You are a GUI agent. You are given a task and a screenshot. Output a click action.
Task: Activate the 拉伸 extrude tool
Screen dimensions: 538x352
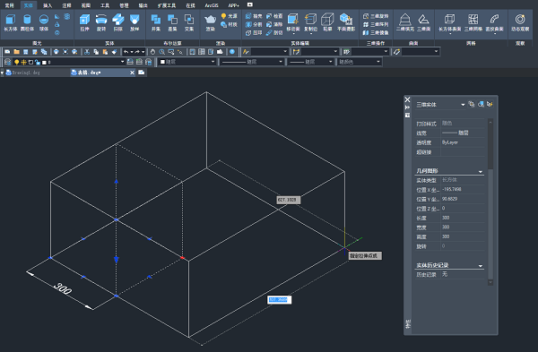[x=85, y=22]
